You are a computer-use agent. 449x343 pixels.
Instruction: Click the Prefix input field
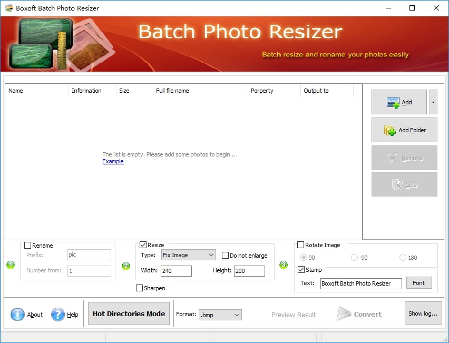tap(89, 254)
